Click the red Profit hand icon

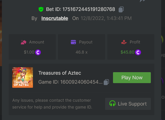pos(124,42)
